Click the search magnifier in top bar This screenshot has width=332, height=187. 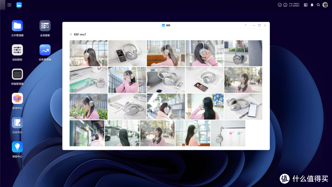point(318,5)
